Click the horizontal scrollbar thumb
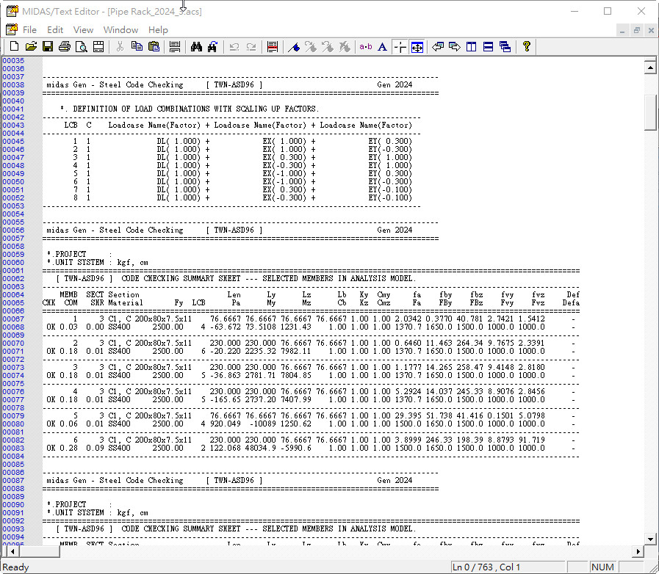Screen dimensions: 659x574 point(39,551)
